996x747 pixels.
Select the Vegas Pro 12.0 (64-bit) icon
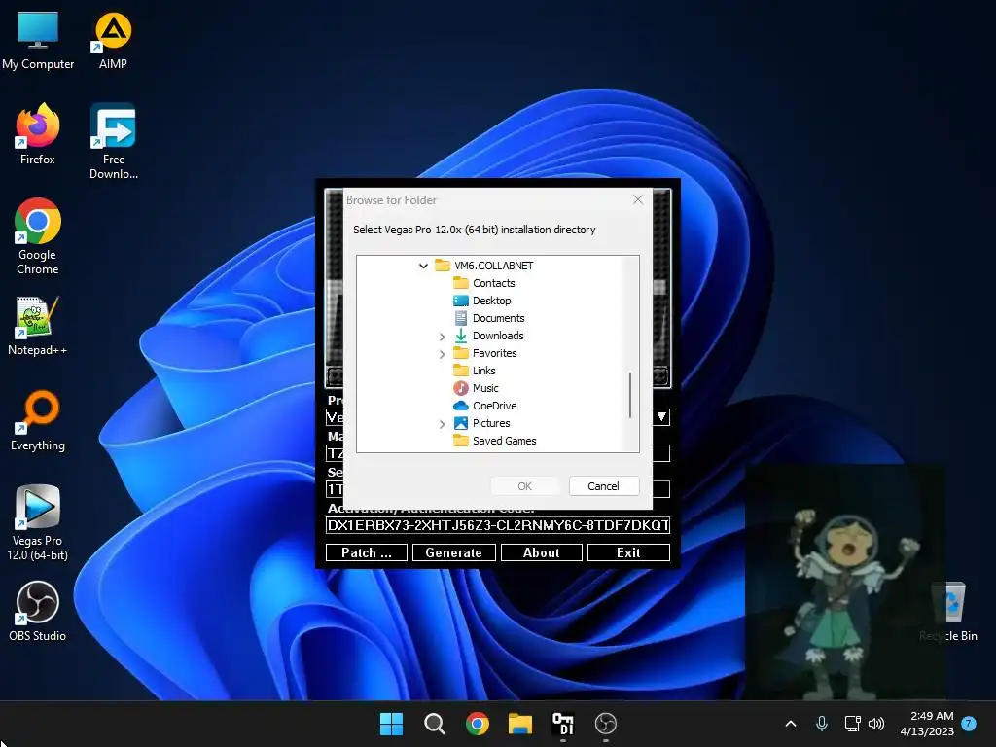(x=38, y=522)
